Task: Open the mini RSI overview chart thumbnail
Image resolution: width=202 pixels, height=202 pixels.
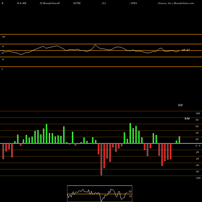Action: [x=100, y=194]
